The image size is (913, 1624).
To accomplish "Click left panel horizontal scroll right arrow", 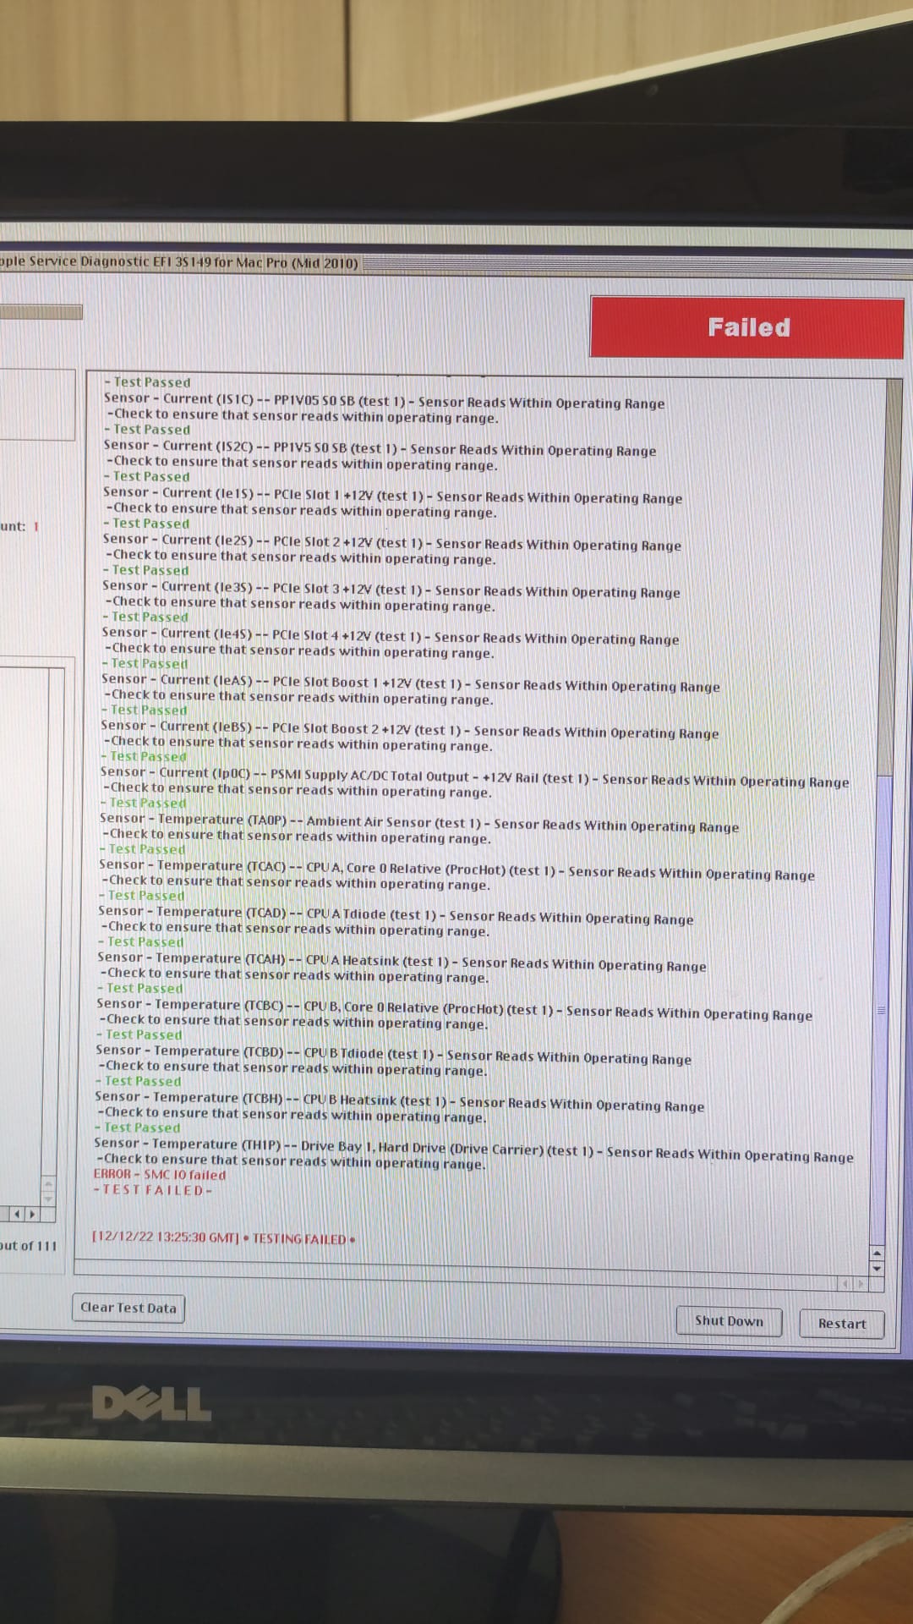I will coord(32,1215).
